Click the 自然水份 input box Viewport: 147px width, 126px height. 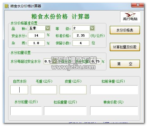click(19, 90)
